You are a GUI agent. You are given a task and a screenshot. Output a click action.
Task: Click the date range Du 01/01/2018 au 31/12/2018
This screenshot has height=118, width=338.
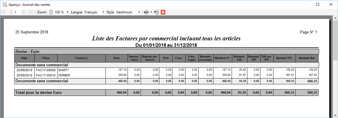(166, 45)
